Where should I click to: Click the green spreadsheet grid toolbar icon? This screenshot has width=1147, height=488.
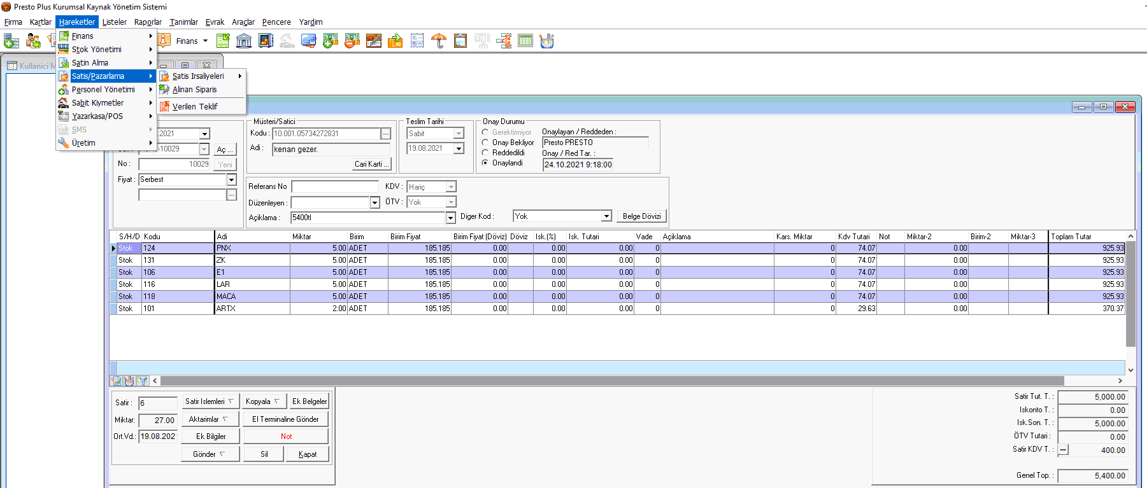point(525,41)
